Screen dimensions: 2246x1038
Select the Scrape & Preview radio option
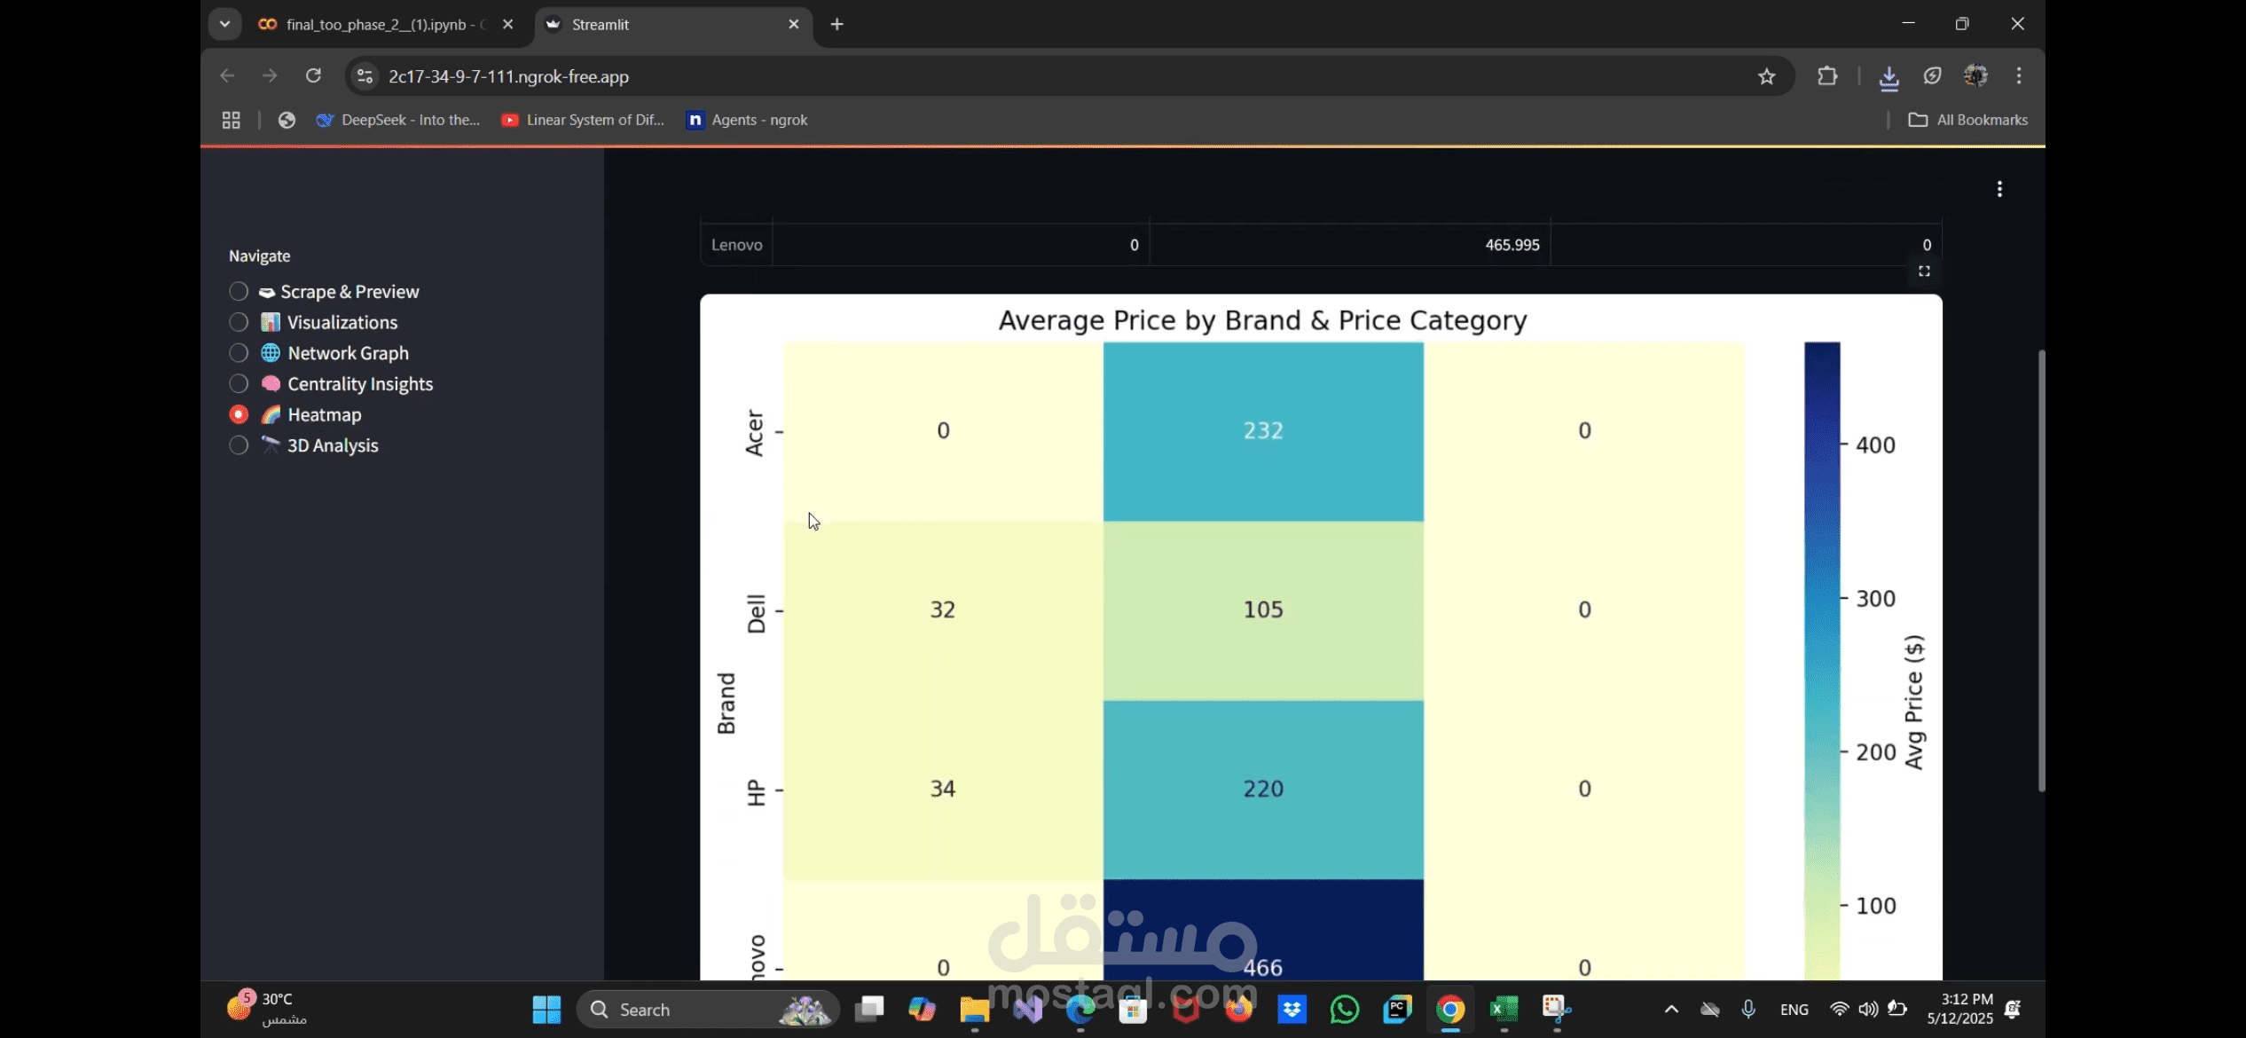tap(239, 292)
